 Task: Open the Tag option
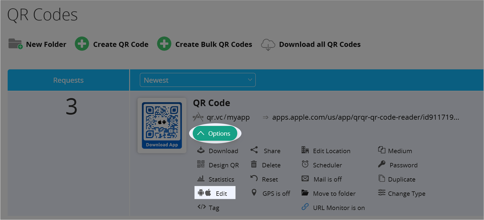point(214,208)
